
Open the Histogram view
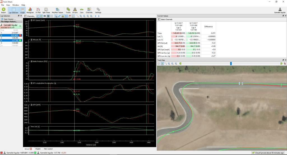pyautogui.click(x=30, y=10)
